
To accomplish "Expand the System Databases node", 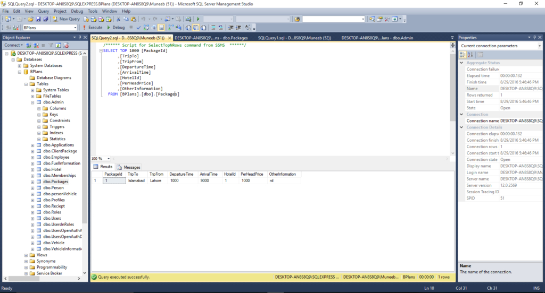I will tap(20, 65).
